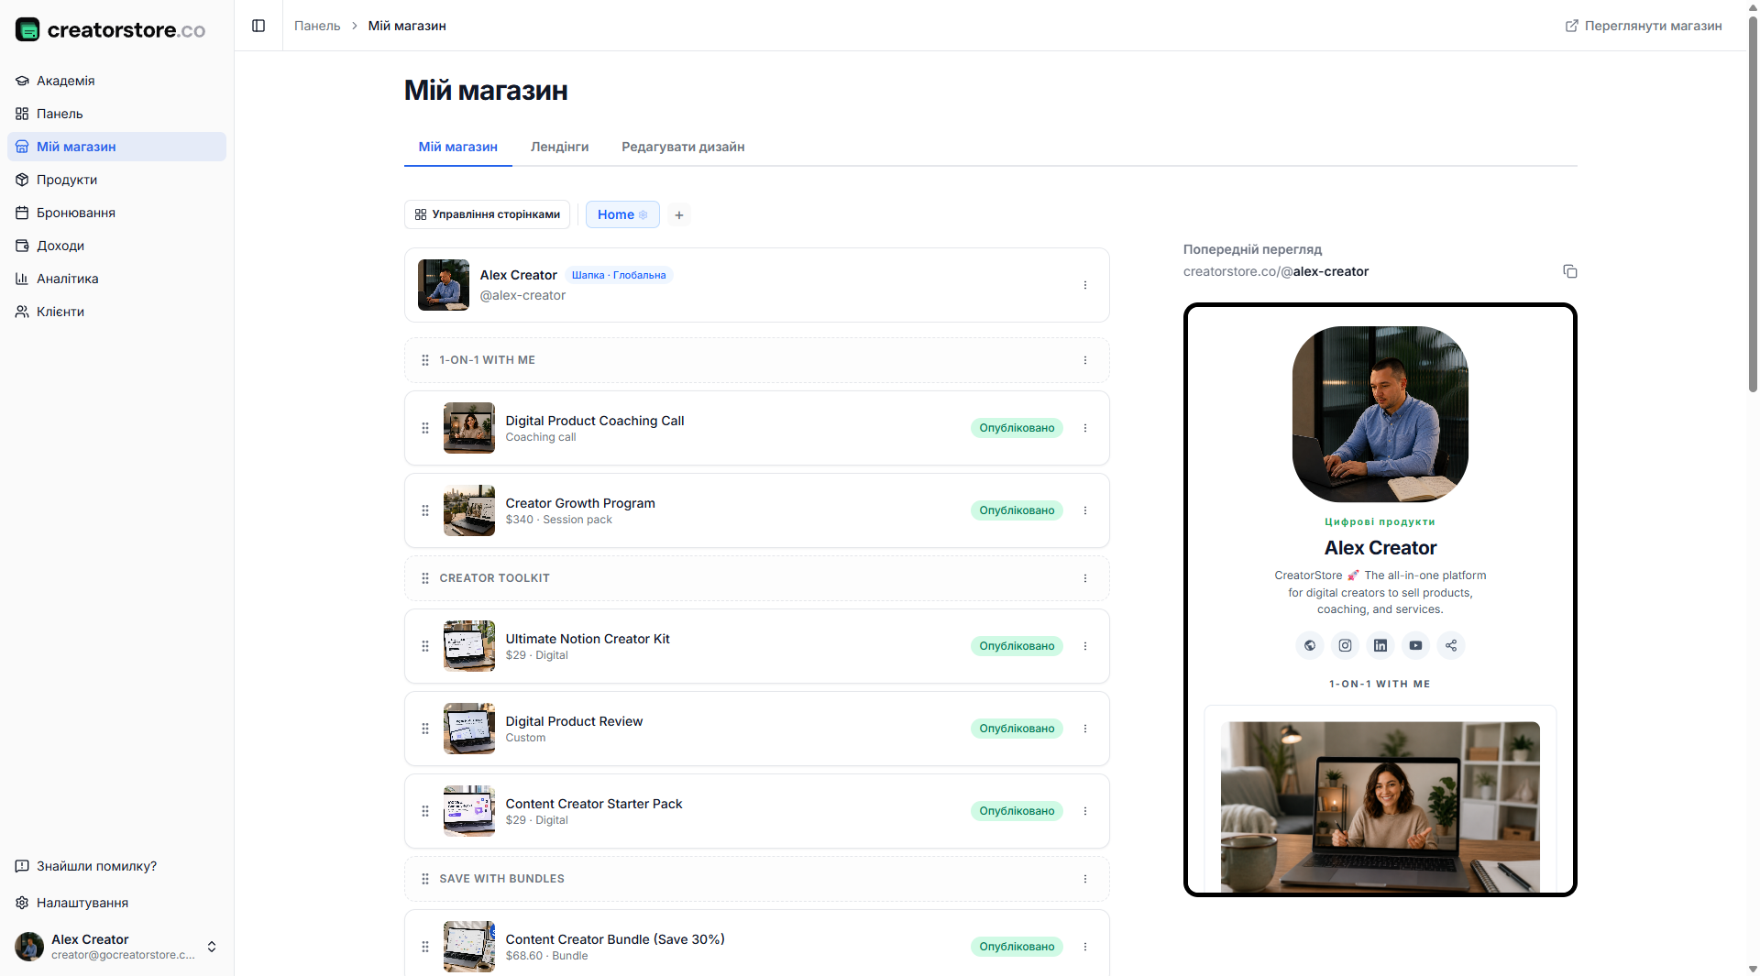Open options for Ultimate Notion Creator Kit

pos(1085,646)
